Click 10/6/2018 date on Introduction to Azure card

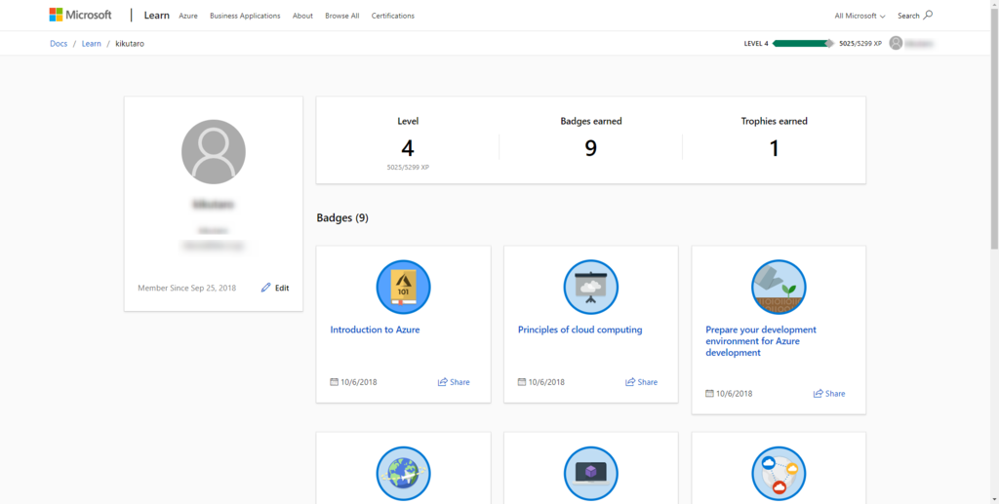pos(359,382)
